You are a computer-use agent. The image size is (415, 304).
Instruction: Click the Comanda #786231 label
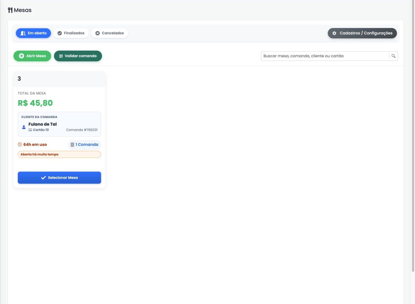[82, 130]
